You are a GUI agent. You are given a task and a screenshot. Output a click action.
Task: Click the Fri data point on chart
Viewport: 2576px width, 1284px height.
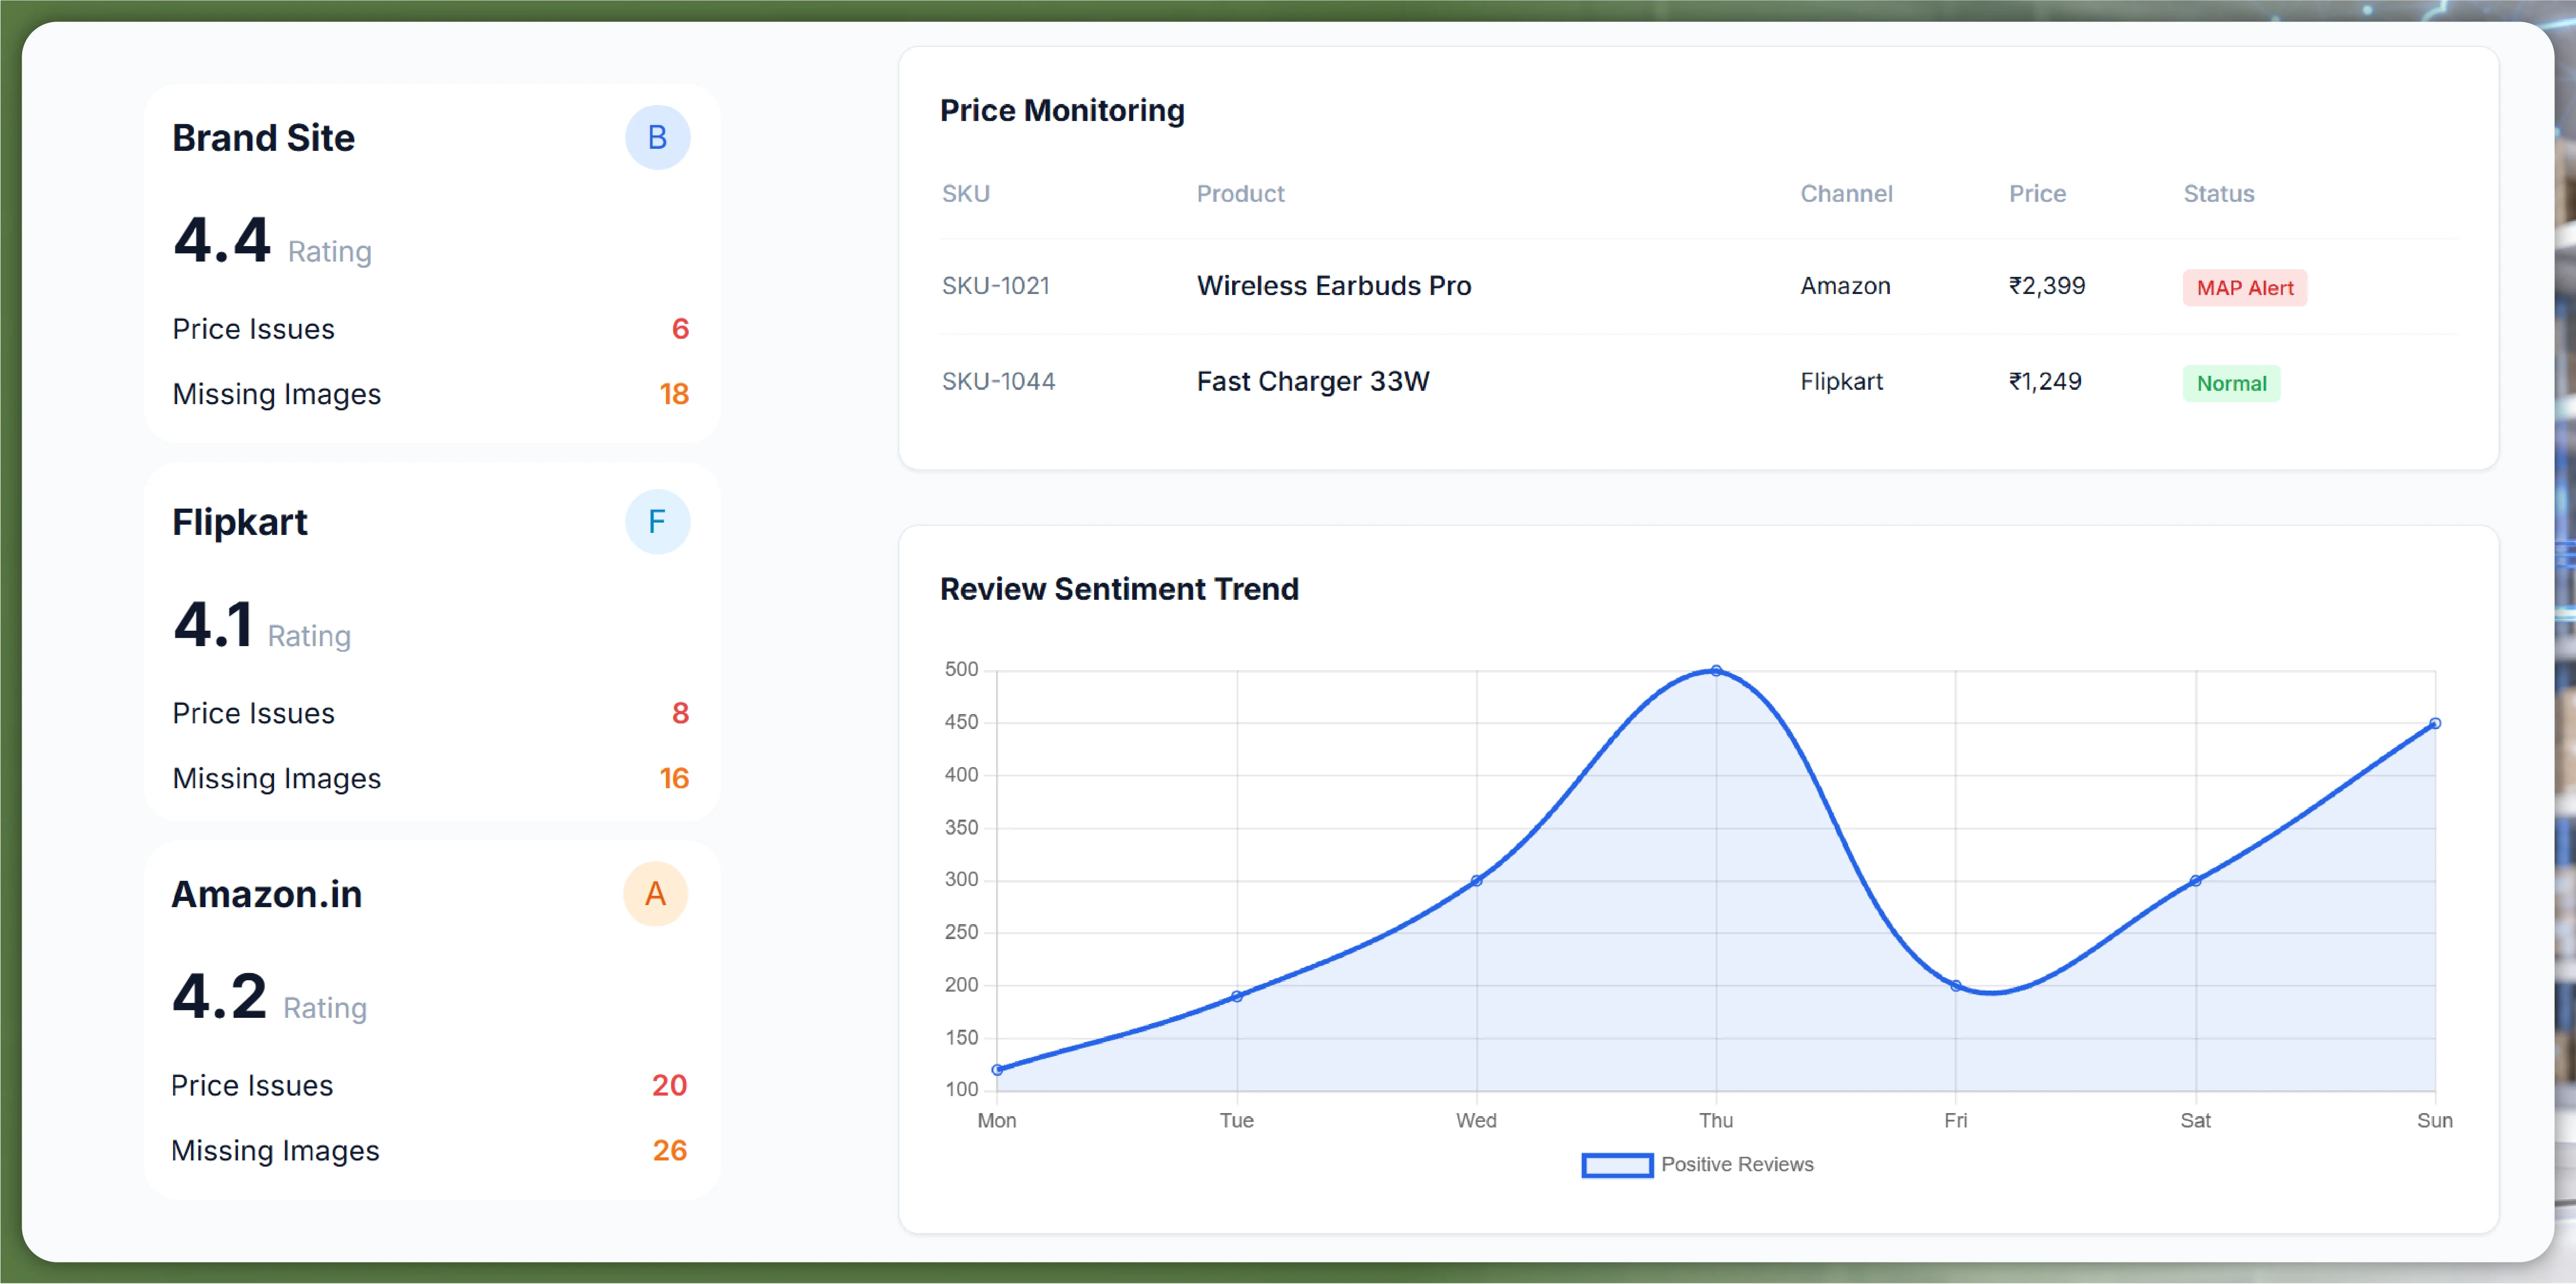[x=1956, y=985]
